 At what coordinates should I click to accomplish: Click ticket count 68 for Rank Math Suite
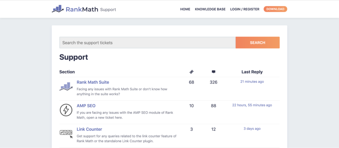(191, 82)
